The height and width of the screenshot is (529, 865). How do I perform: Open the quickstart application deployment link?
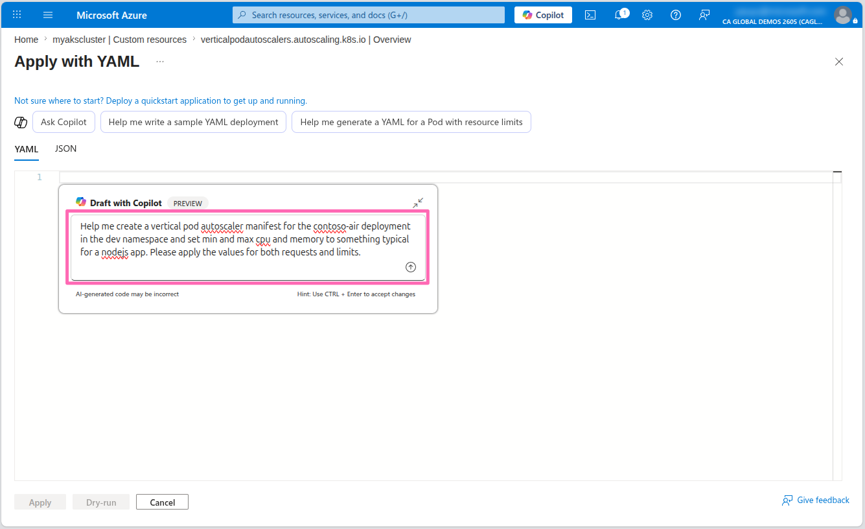click(161, 101)
